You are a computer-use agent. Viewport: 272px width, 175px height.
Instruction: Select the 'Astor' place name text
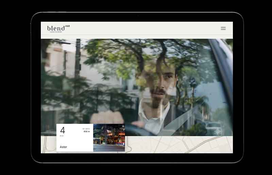pos(63,147)
